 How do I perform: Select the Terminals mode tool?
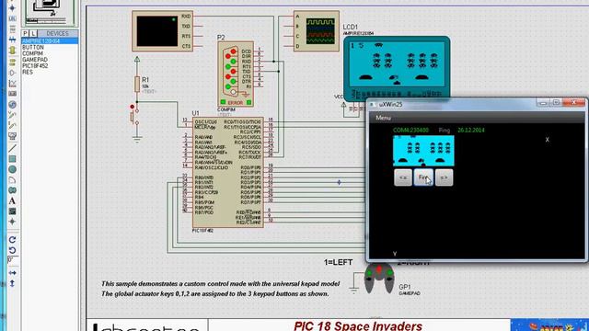(12, 62)
